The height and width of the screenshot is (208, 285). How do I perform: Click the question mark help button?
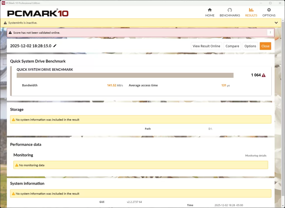[x=270, y=33]
